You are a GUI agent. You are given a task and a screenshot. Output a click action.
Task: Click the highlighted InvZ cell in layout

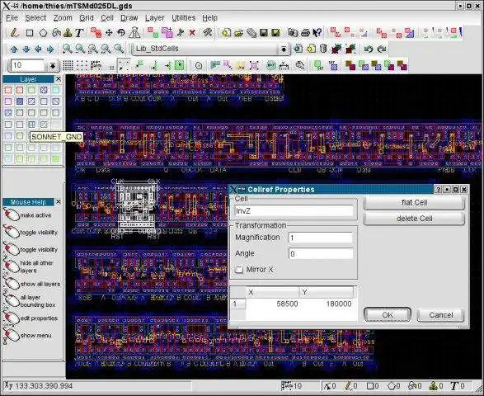[137, 205]
